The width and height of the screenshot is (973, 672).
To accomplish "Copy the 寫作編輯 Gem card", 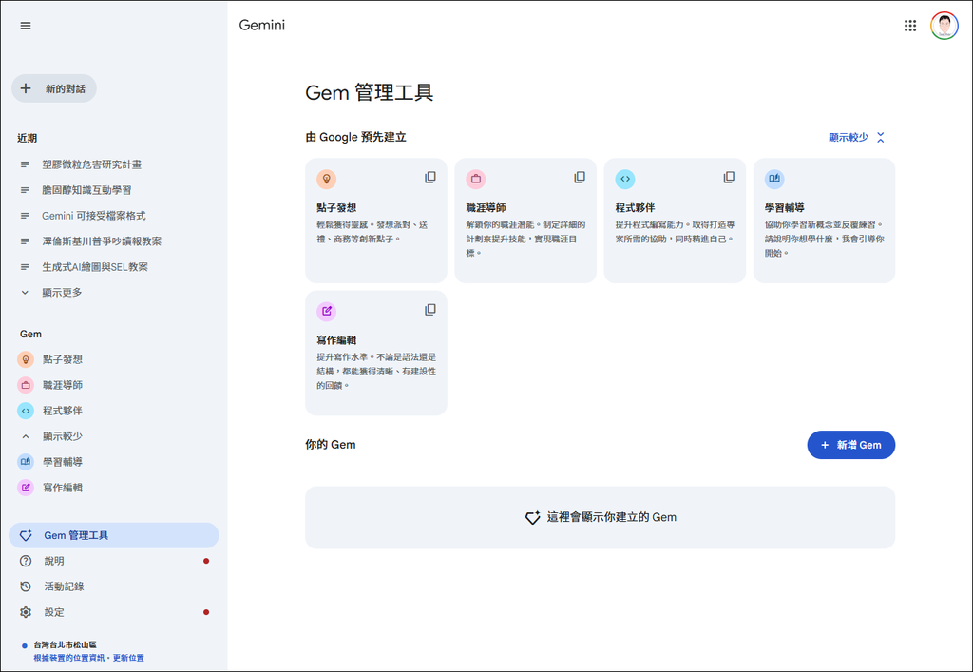I will 430,310.
